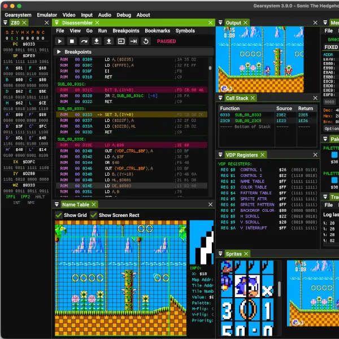Screen dimensions: 339x339
Task: Open the About menu
Action: [x=143, y=15]
